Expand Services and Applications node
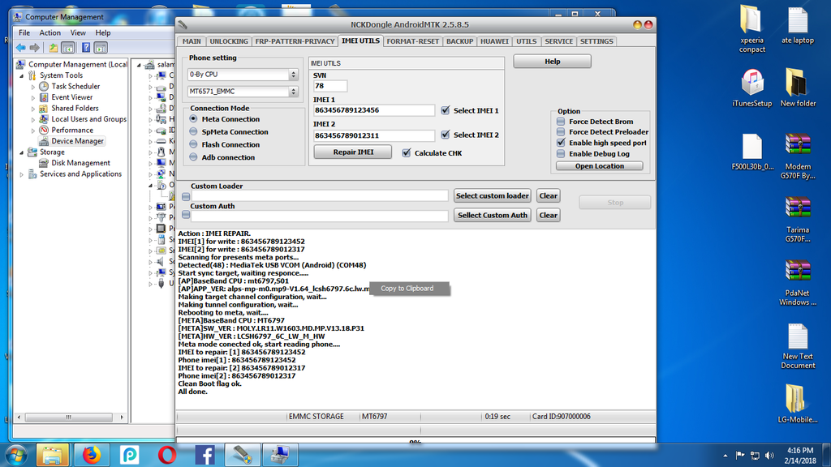Image resolution: width=831 pixels, height=467 pixels. 22,174
